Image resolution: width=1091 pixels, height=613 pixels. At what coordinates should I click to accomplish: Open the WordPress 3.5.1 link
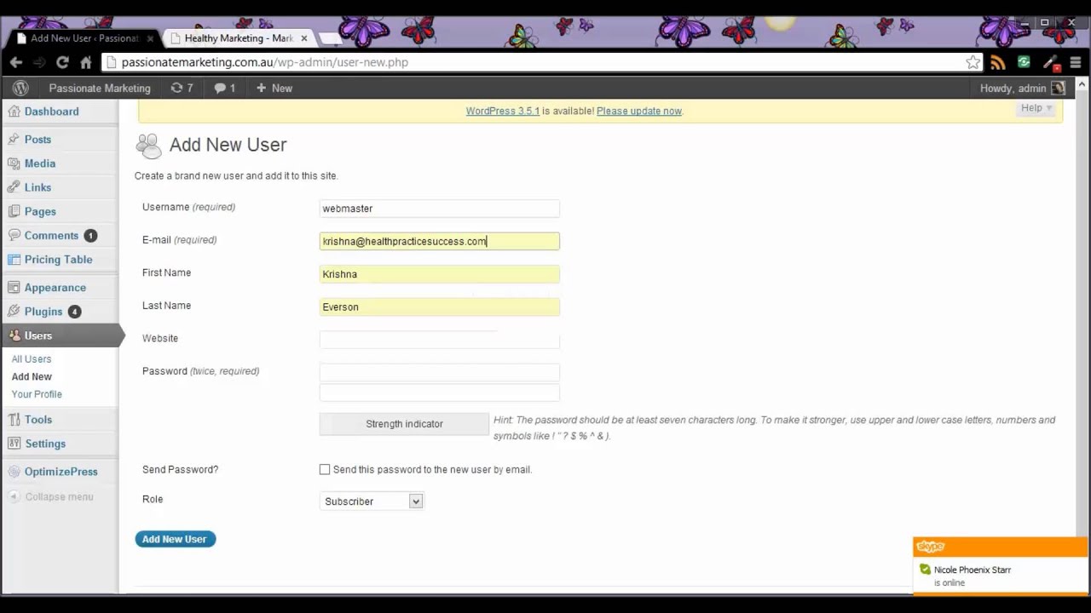(x=503, y=111)
